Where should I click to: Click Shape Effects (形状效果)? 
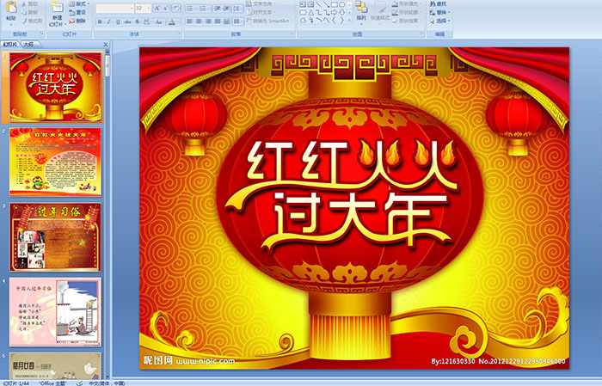pyautogui.click(x=407, y=21)
